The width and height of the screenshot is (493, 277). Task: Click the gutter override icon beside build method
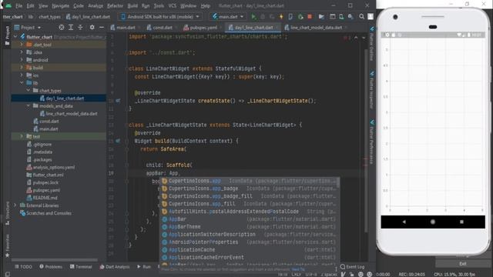[x=118, y=141]
